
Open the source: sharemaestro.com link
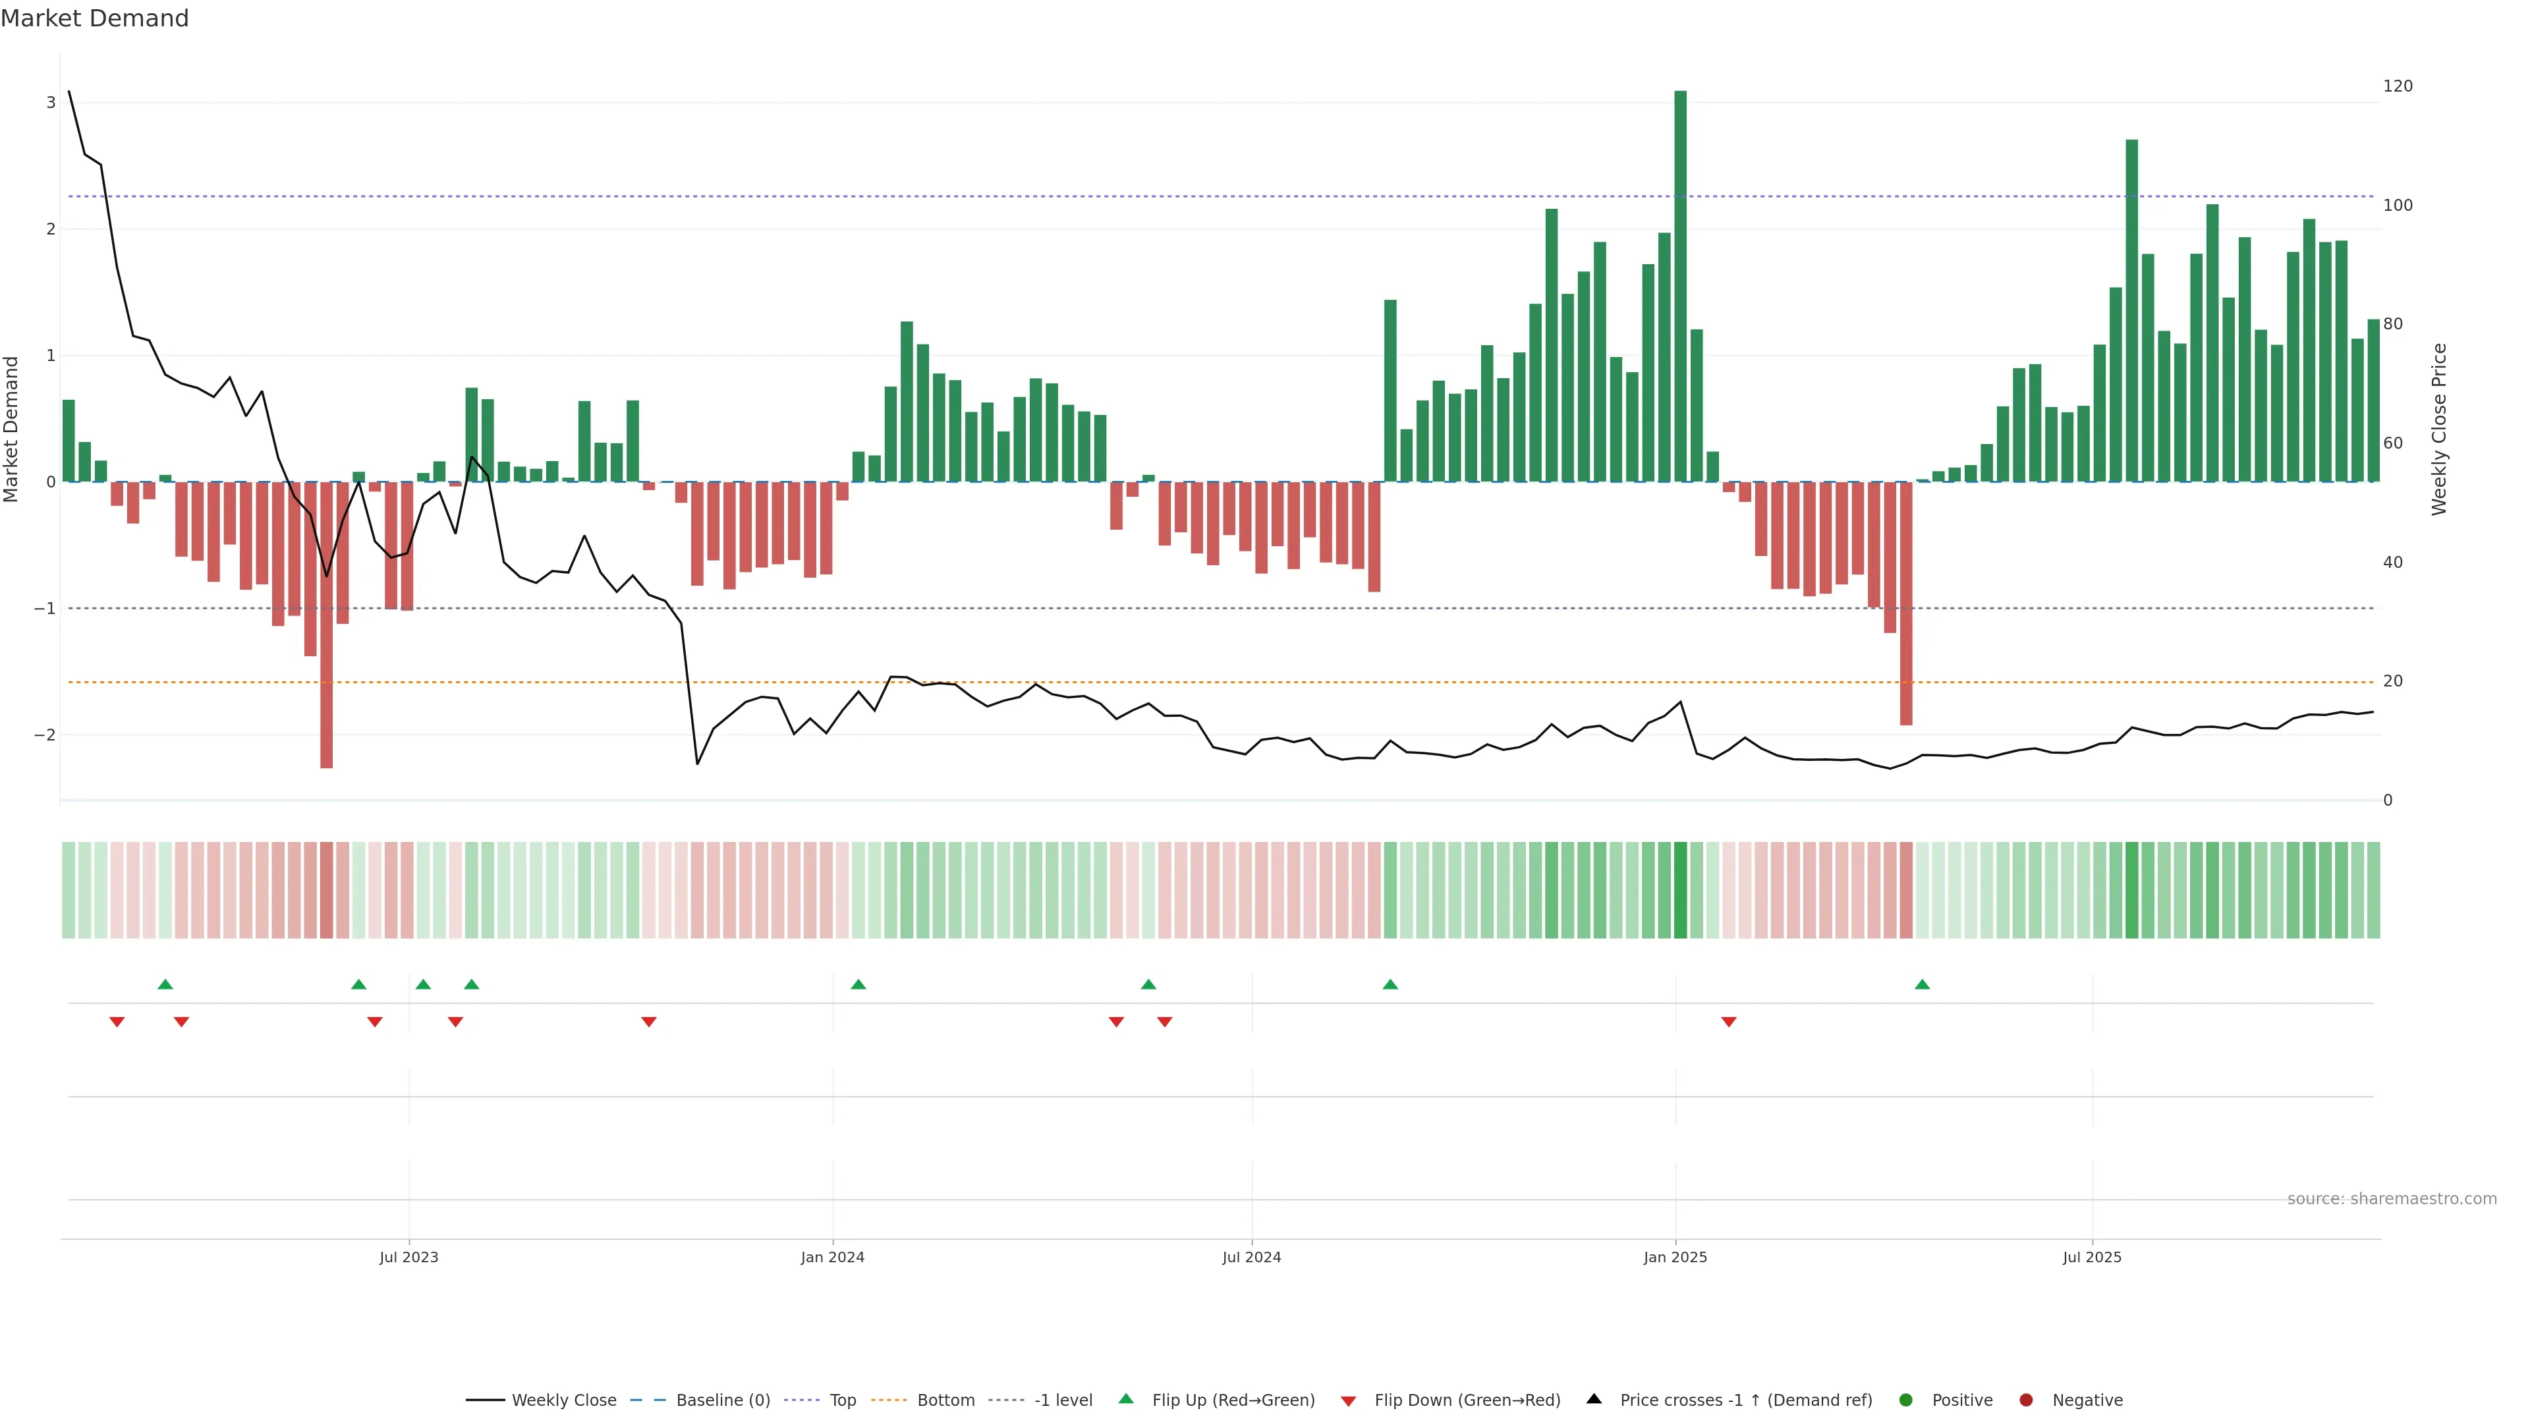(x=2392, y=1198)
